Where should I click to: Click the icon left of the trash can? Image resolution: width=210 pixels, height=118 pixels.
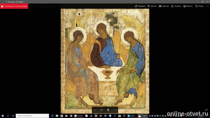[102, 110]
